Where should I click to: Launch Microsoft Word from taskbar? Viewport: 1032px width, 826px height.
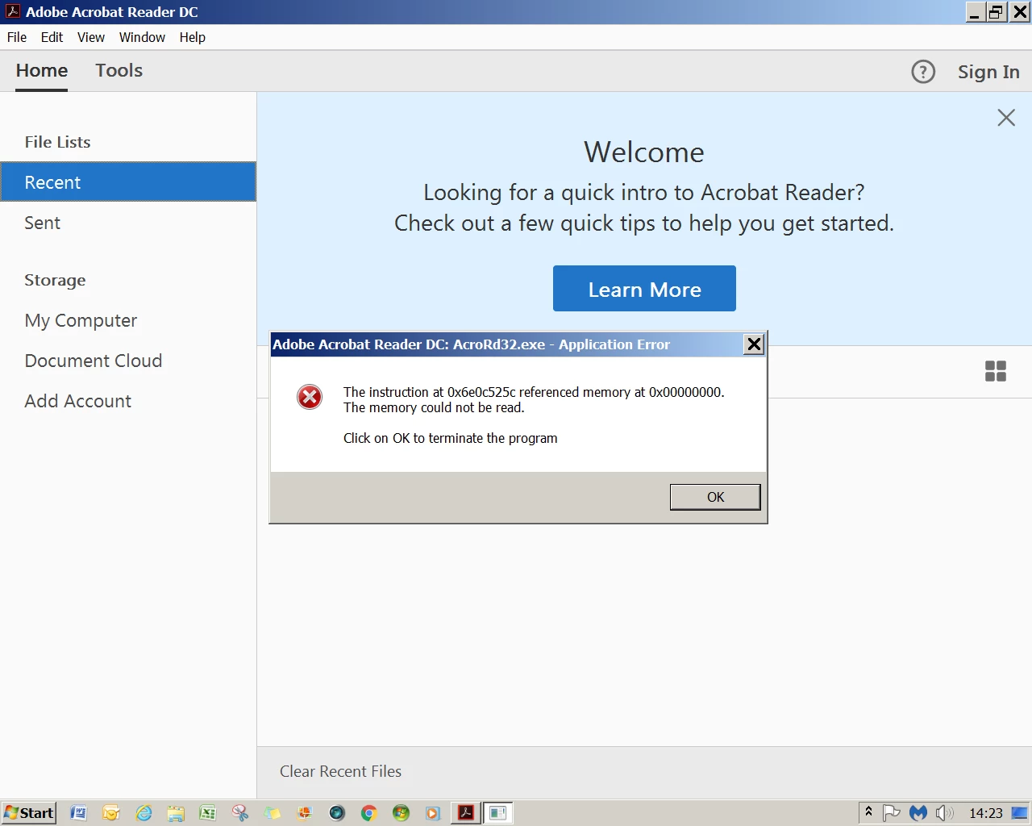point(79,813)
